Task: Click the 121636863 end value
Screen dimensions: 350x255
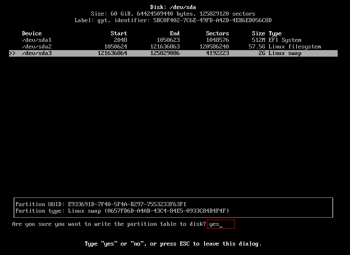Action: pyautogui.click(x=165, y=47)
